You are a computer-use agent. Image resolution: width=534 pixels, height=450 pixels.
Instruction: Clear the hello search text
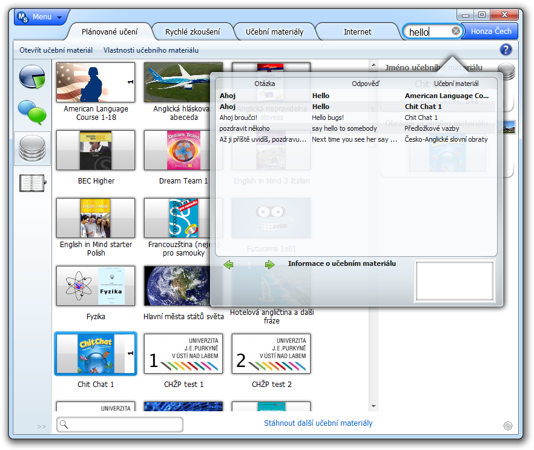(456, 31)
